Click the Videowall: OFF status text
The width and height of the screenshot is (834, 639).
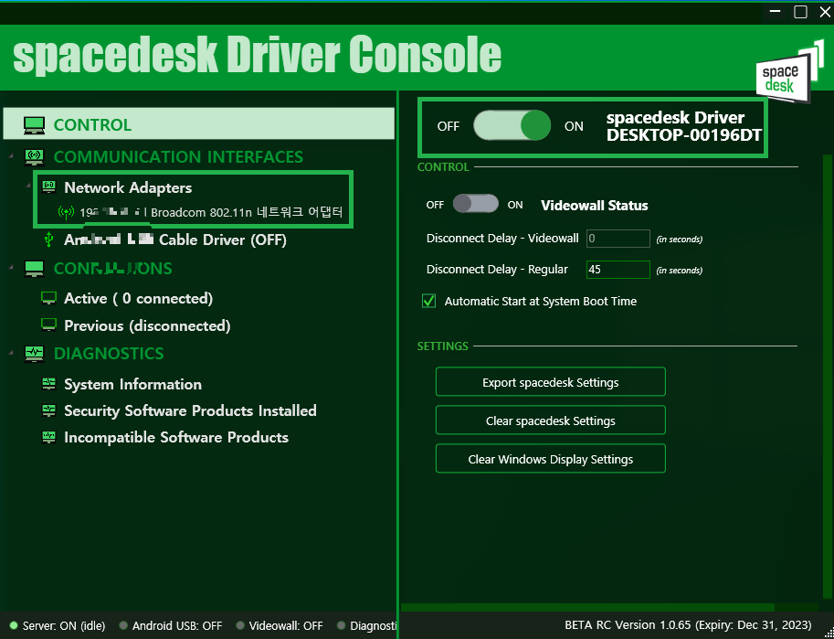[286, 625]
